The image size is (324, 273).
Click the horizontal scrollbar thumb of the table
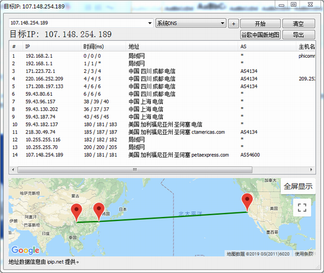pyautogui.click(x=135, y=170)
